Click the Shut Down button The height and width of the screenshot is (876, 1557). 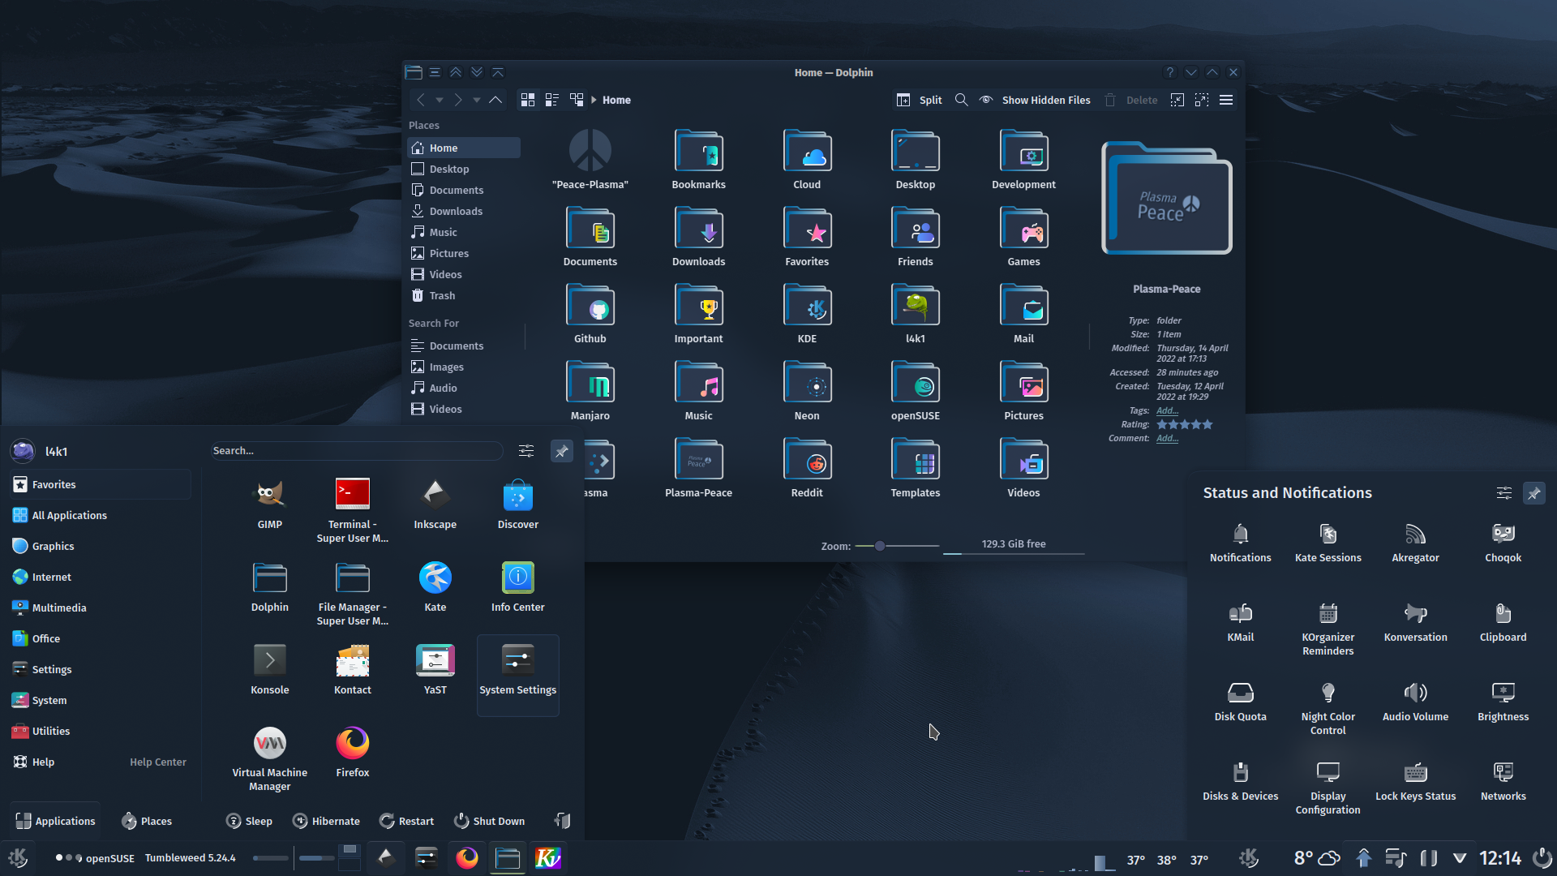[x=489, y=821]
